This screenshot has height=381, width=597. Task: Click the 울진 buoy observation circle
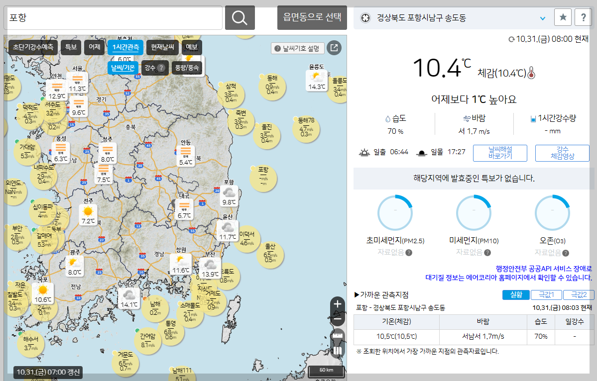pos(266,135)
